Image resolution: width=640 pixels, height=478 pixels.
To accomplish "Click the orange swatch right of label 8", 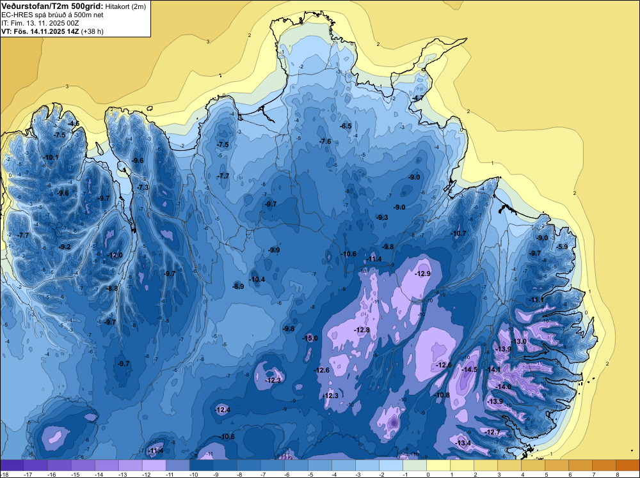I will 627,465.
